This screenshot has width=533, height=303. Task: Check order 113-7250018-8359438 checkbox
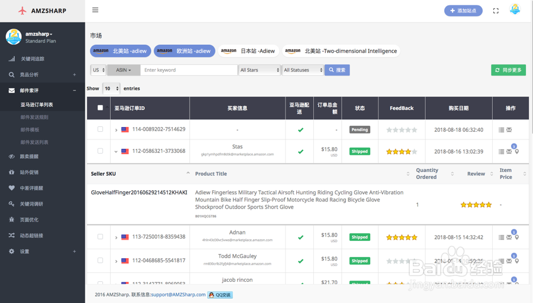click(x=100, y=237)
